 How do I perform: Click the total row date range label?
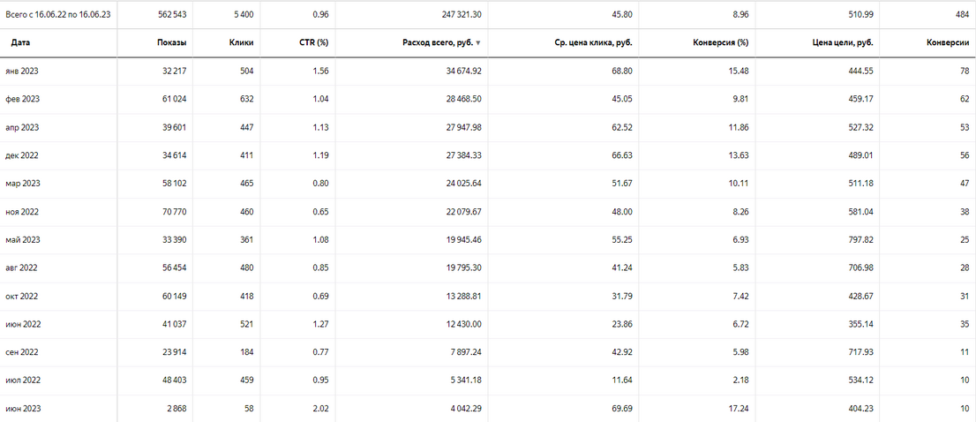(x=58, y=15)
